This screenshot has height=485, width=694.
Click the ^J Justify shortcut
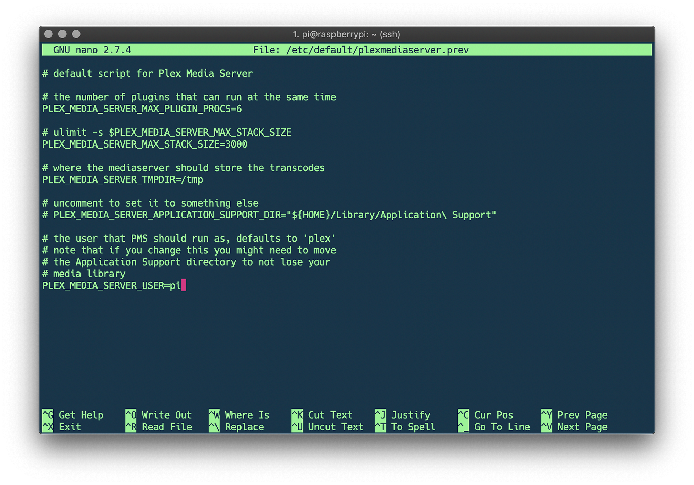coord(402,415)
